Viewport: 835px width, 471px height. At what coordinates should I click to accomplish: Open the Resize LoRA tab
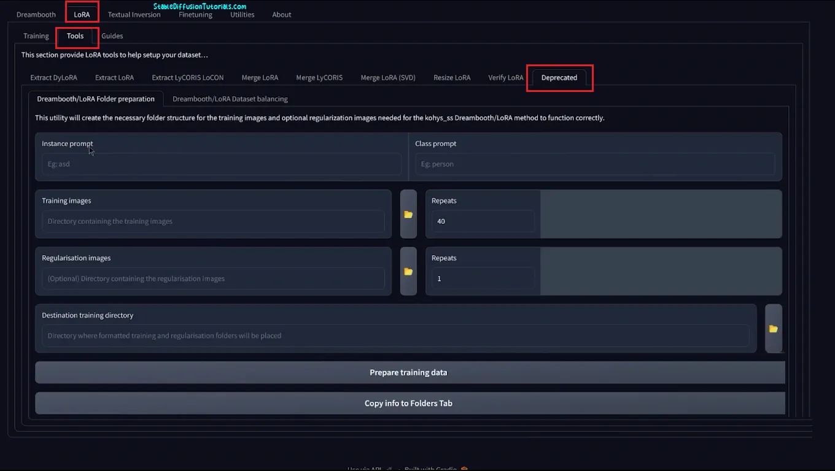(452, 78)
